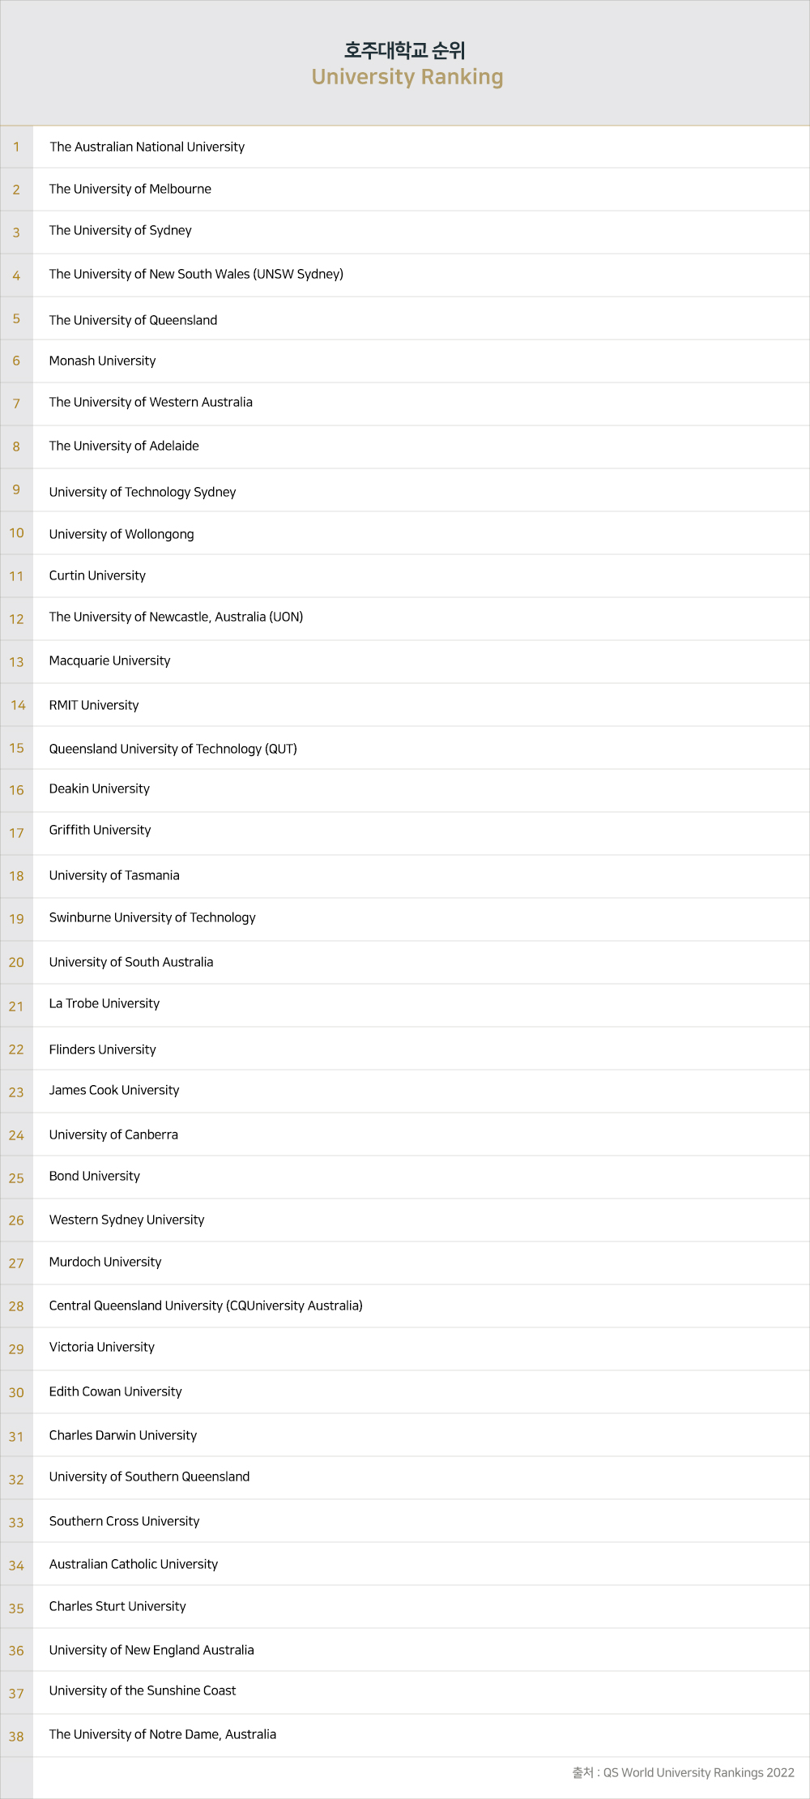The width and height of the screenshot is (810, 1799).
Task: Open The University of Queensland entry
Action: (133, 320)
